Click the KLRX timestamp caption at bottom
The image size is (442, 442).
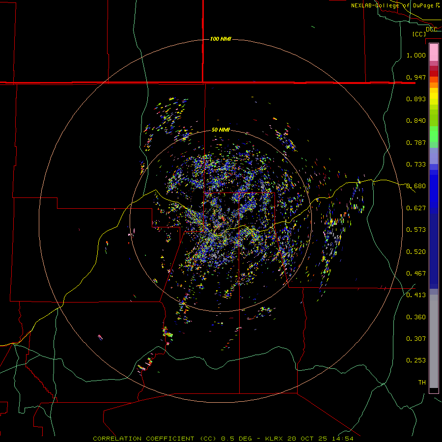[x=223, y=439]
